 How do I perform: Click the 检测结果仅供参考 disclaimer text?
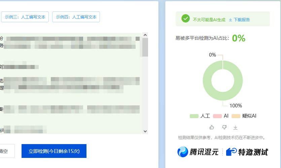pyautogui.click(x=222, y=138)
